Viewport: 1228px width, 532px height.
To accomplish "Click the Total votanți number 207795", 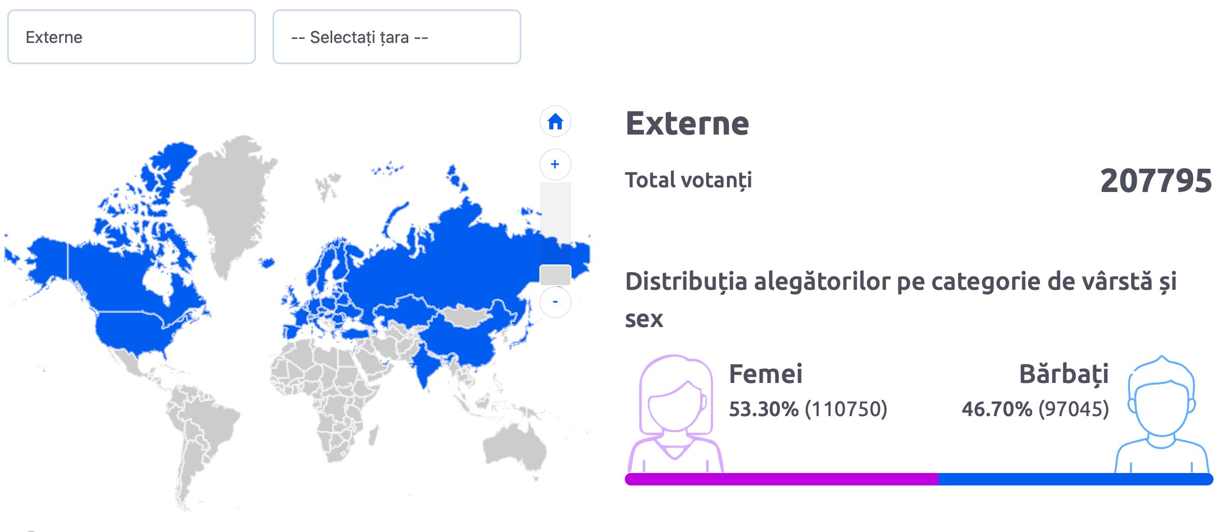I will (1156, 181).
